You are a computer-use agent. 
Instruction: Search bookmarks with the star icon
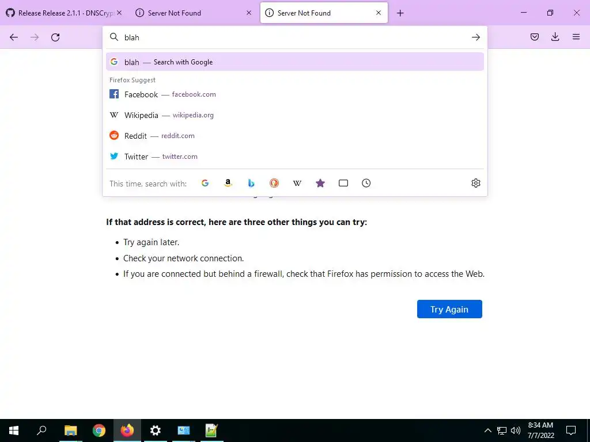click(x=320, y=183)
